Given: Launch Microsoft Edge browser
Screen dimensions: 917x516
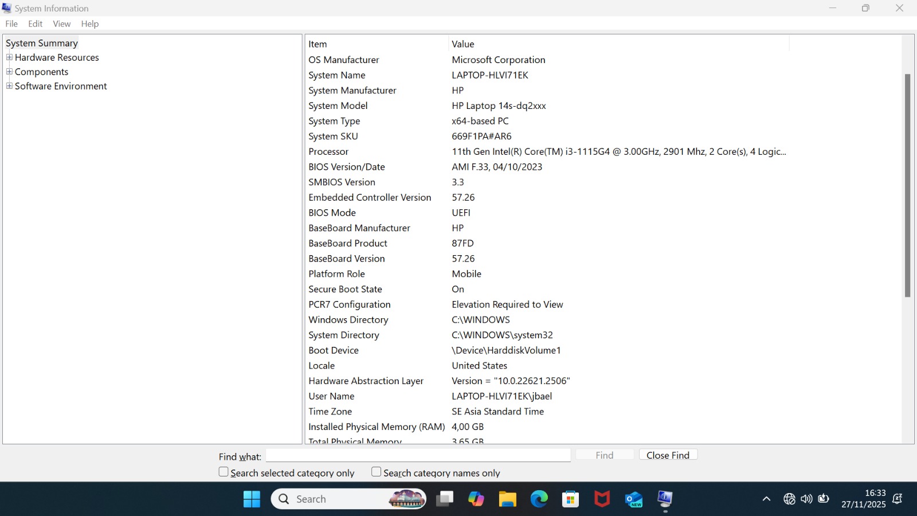Looking at the screenshot, I should (x=539, y=499).
